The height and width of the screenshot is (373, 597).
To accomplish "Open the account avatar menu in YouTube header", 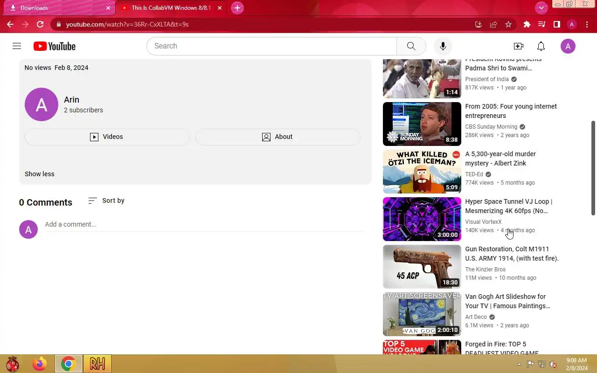I will click(x=568, y=46).
